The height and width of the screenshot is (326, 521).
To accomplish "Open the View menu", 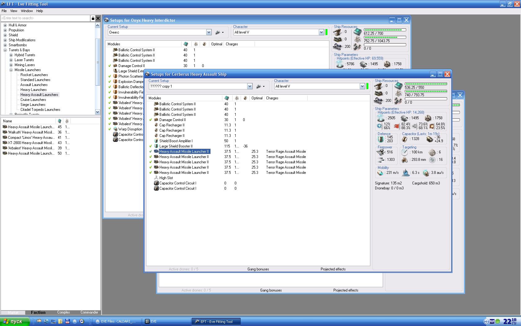I will [14, 11].
